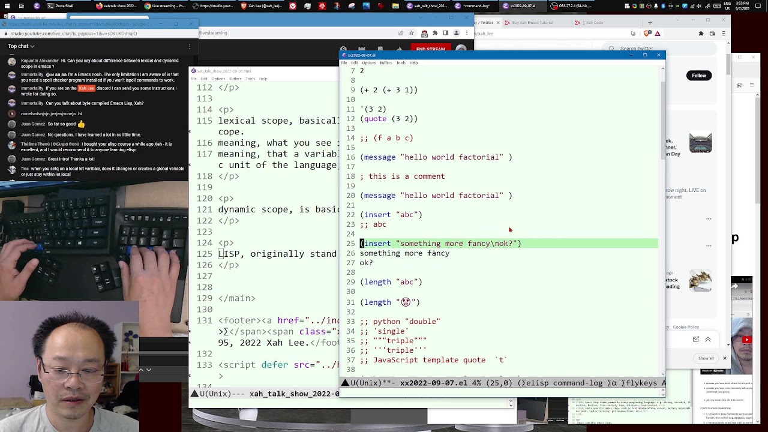768x432 pixels.
Task: Open the Buffers menu in the front Emacs window
Action: tap(386, 62)
